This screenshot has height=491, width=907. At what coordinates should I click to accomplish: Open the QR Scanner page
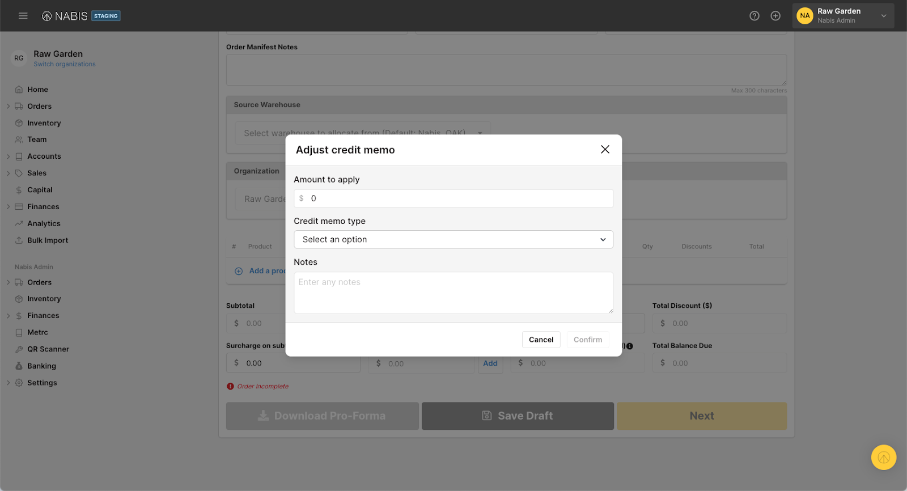[x=48, y=349]
